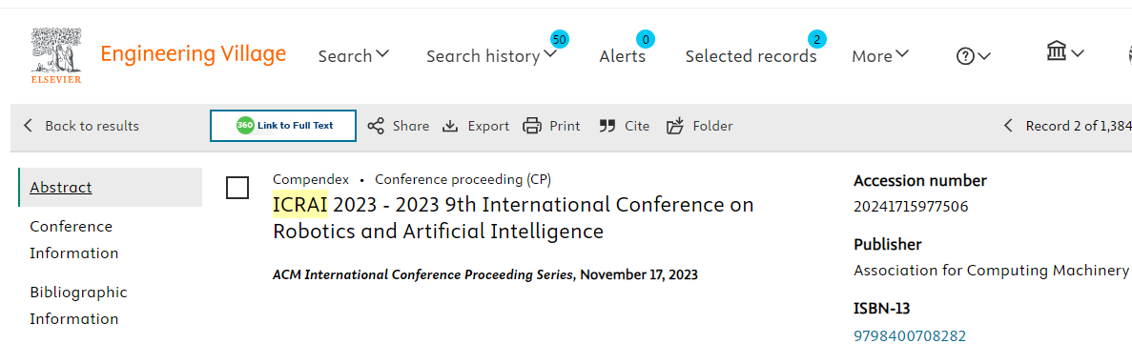Expand the Search history dropdown

[x=492, y=55]
